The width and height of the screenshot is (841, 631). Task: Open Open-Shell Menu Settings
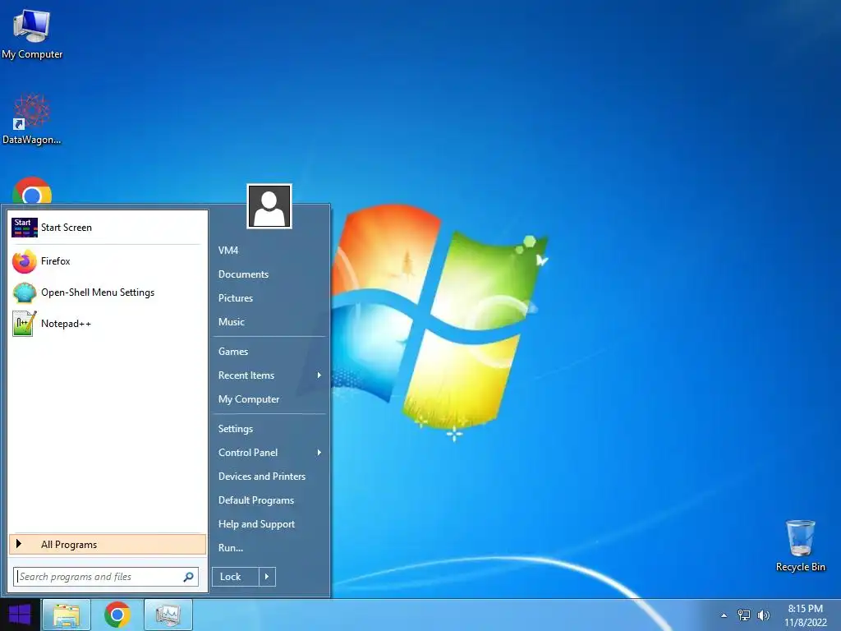(x=107, y=292)
